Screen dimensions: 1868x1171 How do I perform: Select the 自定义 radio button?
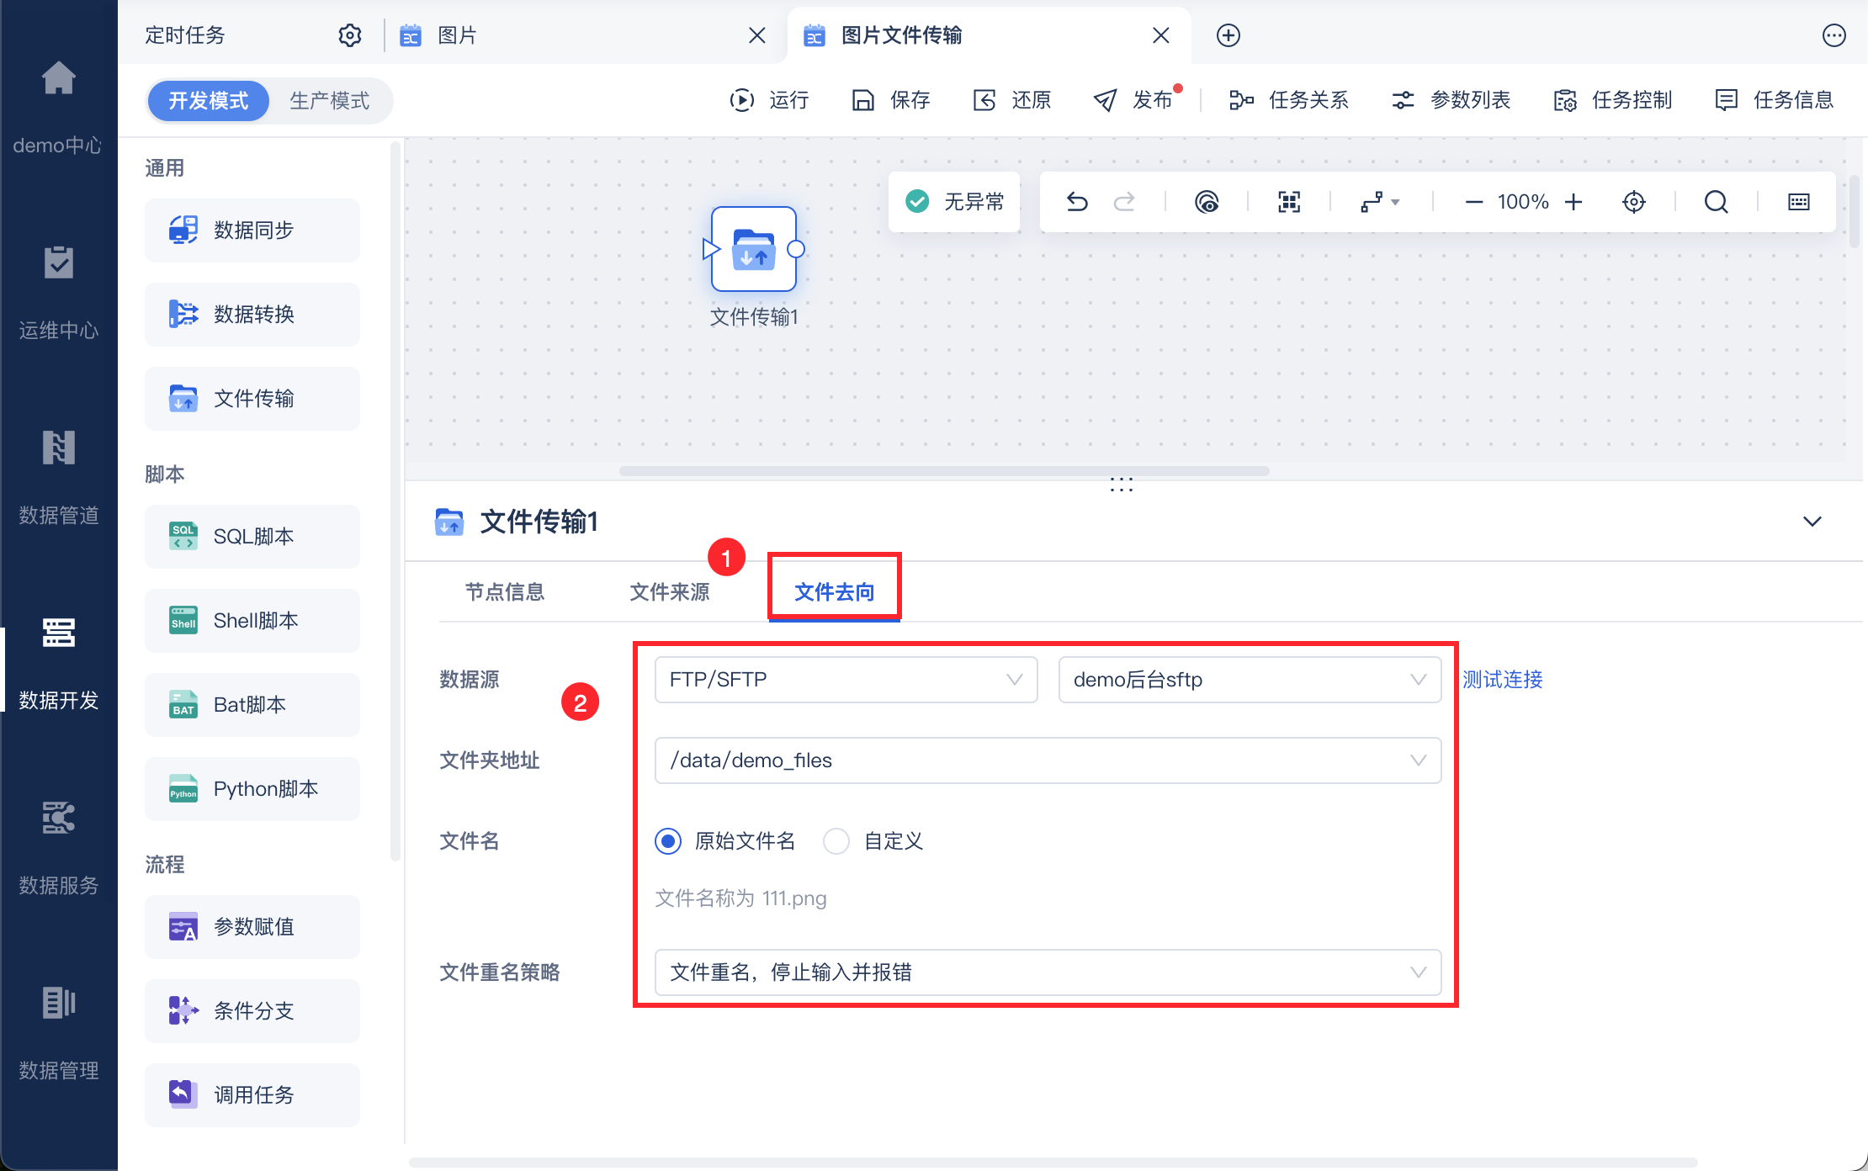pos(836,841)
